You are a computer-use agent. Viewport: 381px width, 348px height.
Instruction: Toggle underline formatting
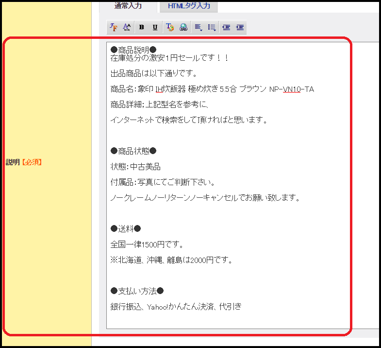[x=155, y=27]
